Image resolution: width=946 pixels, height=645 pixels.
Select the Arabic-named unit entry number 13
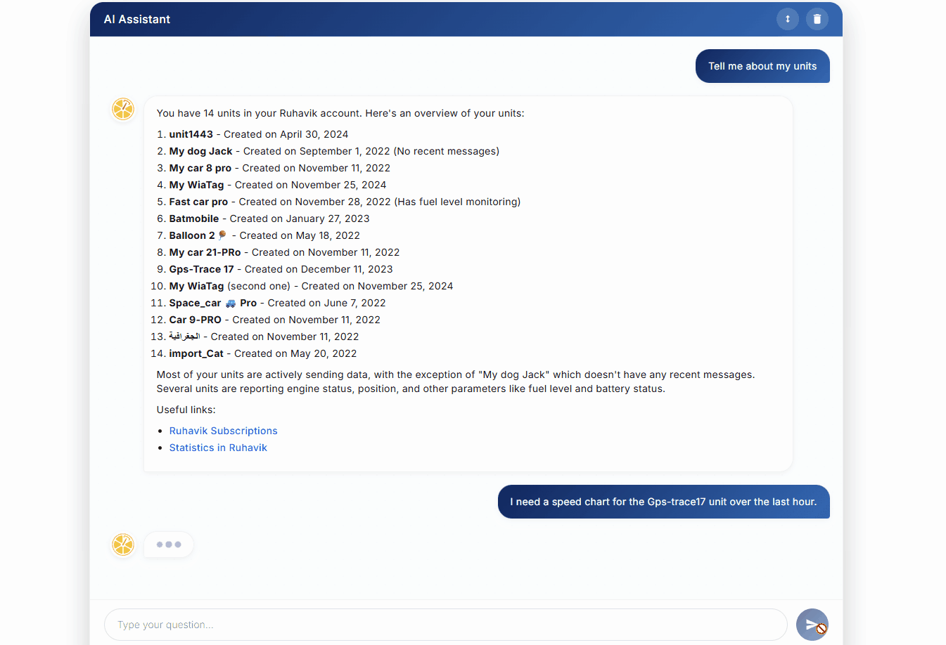click(264, 337)
